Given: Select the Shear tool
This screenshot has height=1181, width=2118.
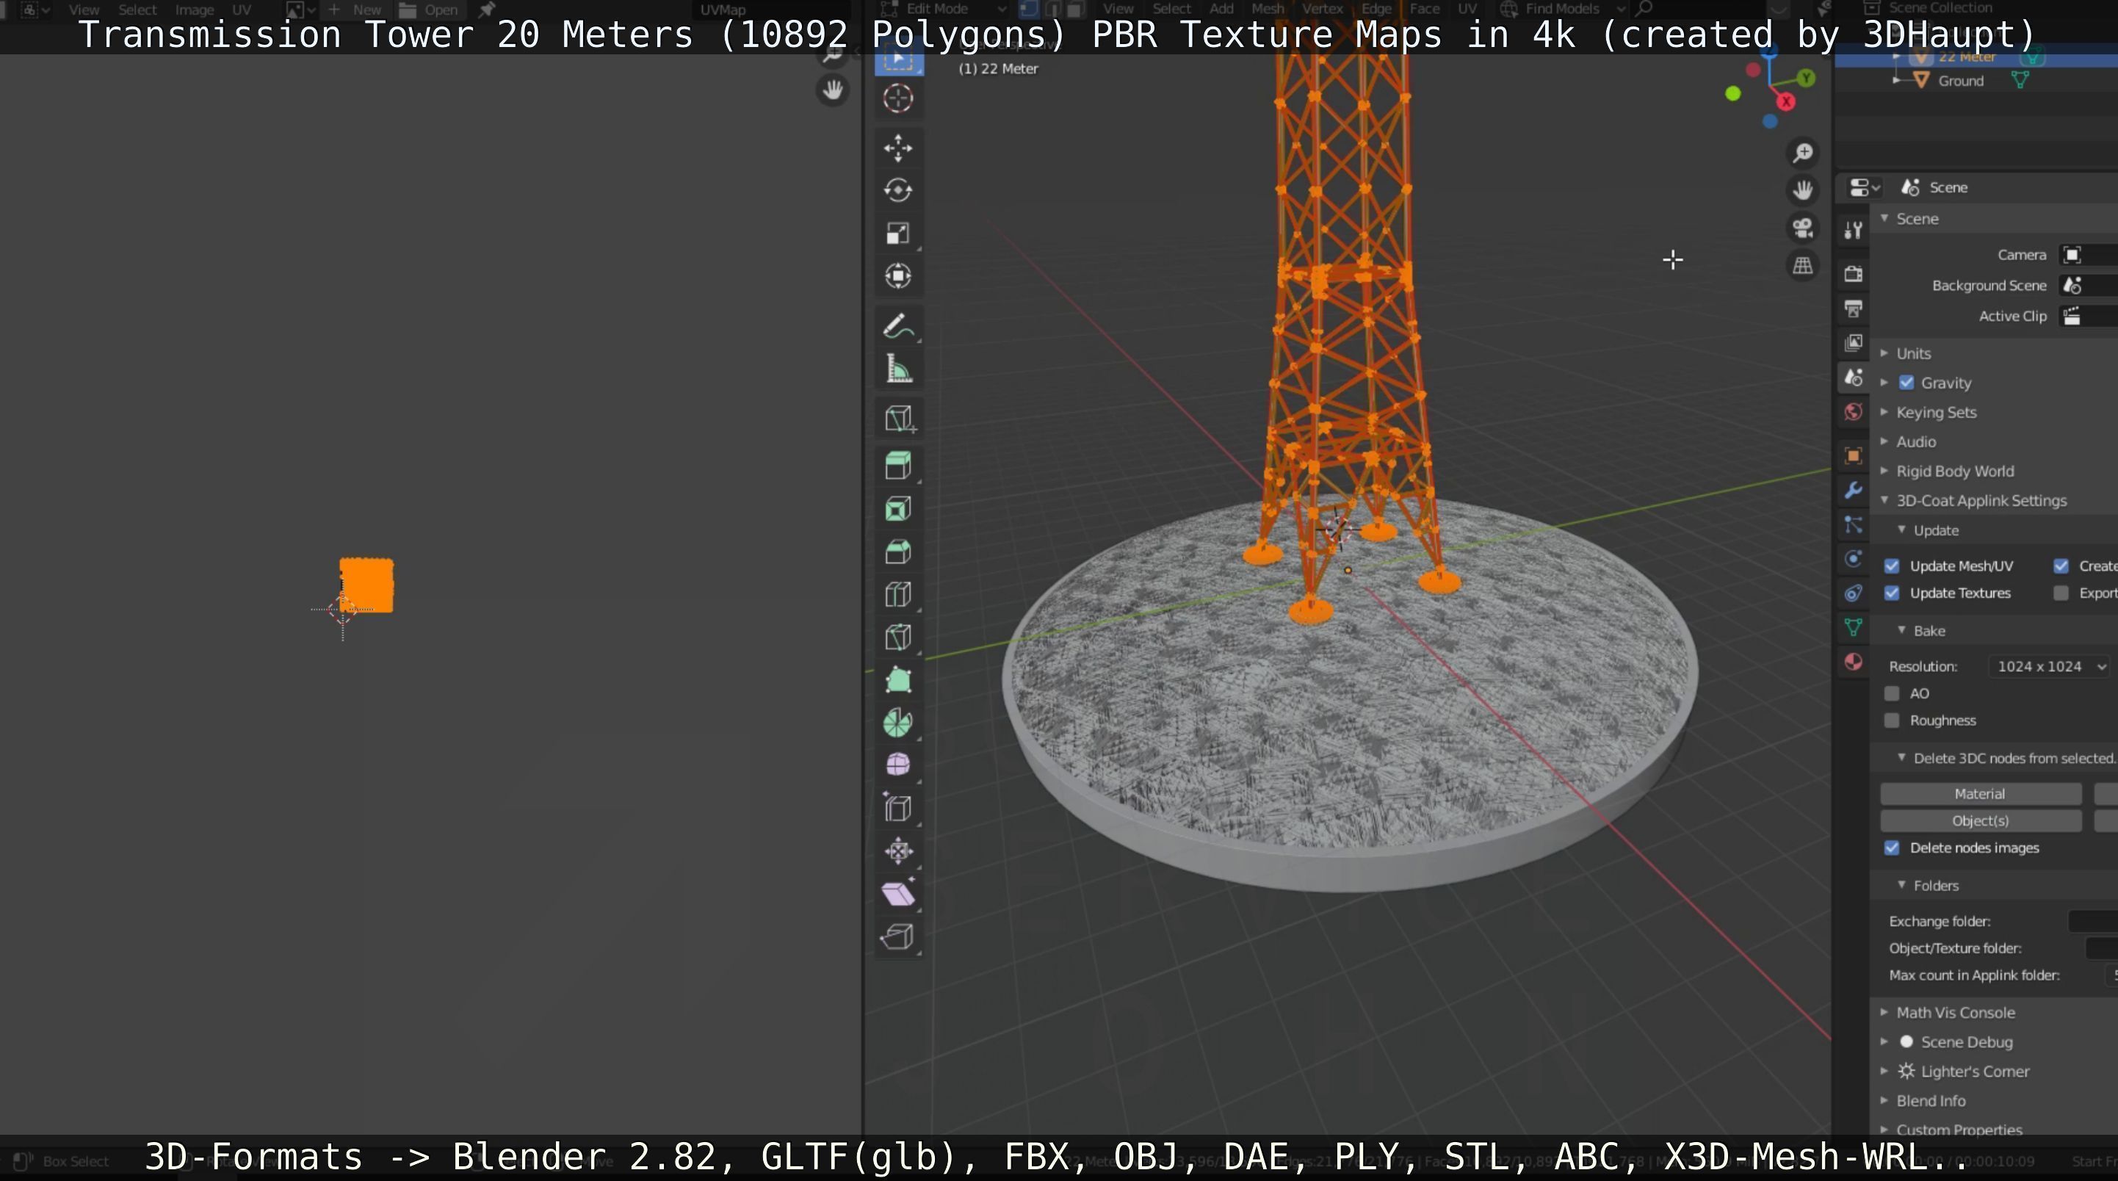Looking at the screenshot, I should [x=898, y=894].
